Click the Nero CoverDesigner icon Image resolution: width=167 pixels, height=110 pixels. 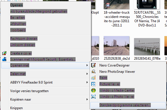[93, 65]
